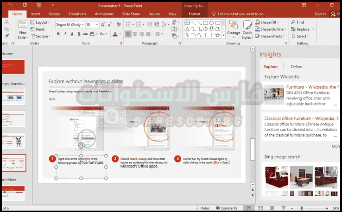
Task: Toggle Strikethrough formatting
Action: click(x=85, y=34)
